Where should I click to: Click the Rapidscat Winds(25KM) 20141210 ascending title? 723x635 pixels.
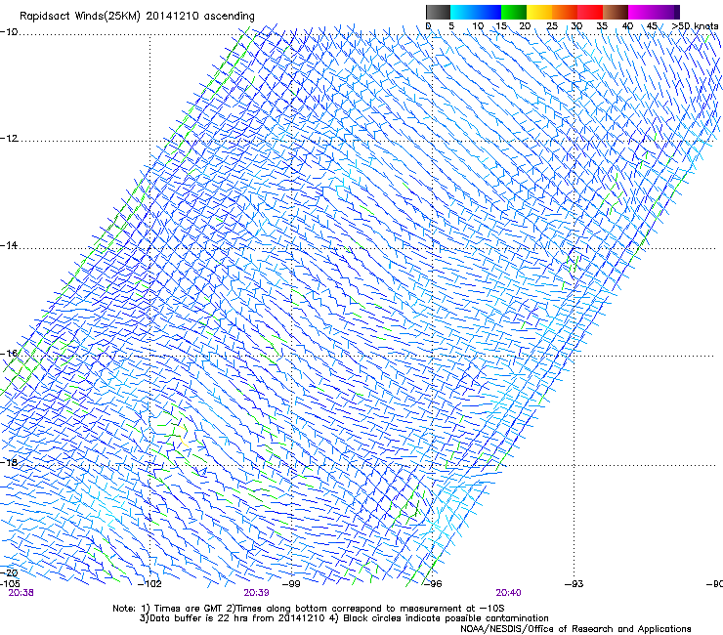(137, 17)
